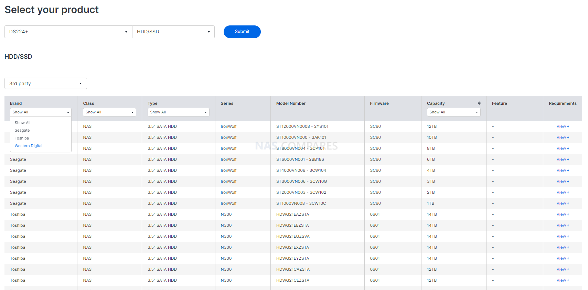Select IronWolf series in ST2000VN003 row

click(x=228, y=192)
